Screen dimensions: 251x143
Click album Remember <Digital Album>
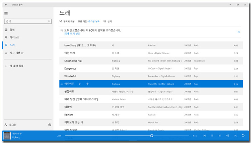click(x=161, y=76)
